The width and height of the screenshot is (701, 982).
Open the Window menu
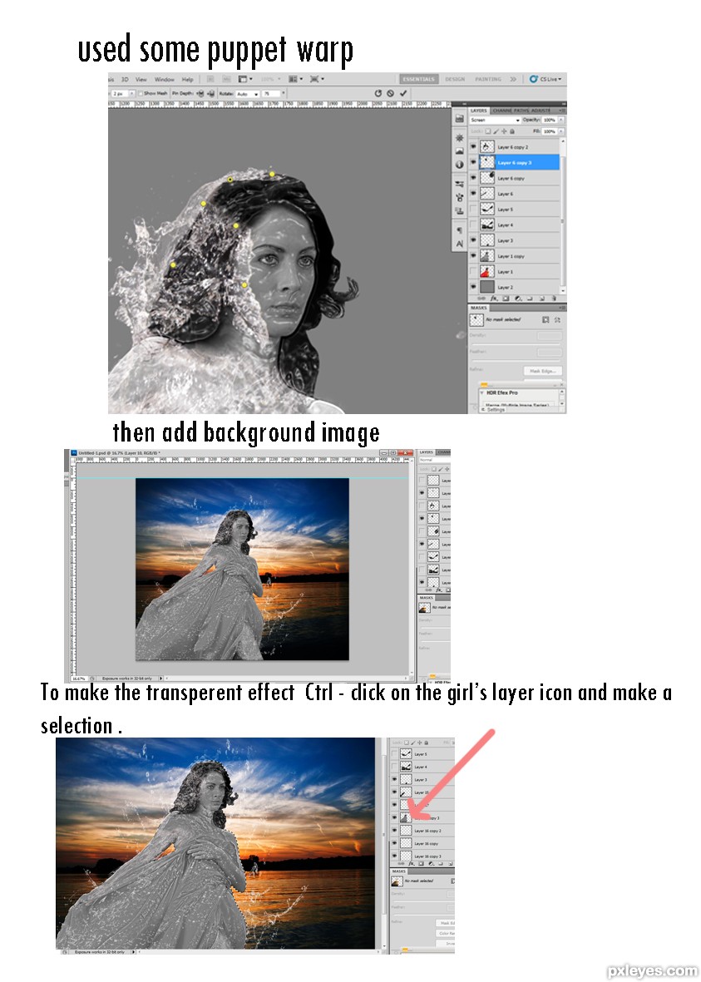coord(165,80)
